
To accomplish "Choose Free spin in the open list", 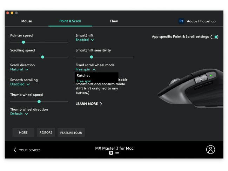I will [84, 81].
